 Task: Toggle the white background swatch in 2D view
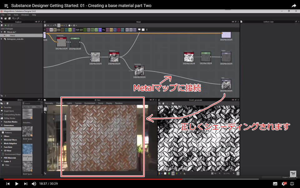165,173
